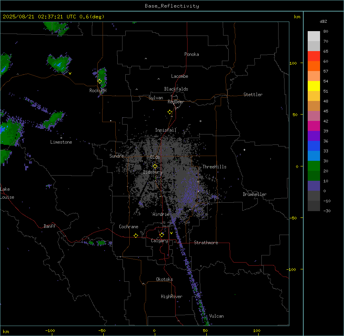Pick the pink 42-45 dBZ legend swatch
Screen dimensions: 344x336
pyautogui.click(x=314, y=116)
